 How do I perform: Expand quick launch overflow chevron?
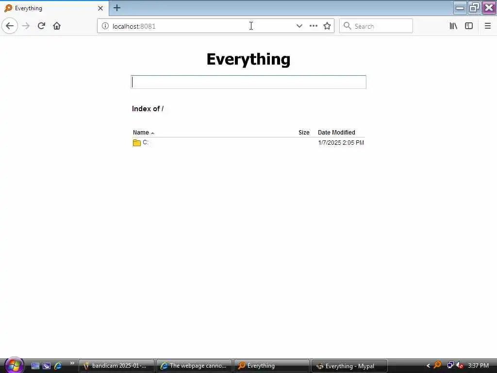[x=72, y=363]
